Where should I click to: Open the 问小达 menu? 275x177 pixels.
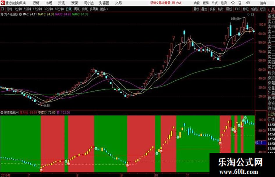click(x=88, y=3)
